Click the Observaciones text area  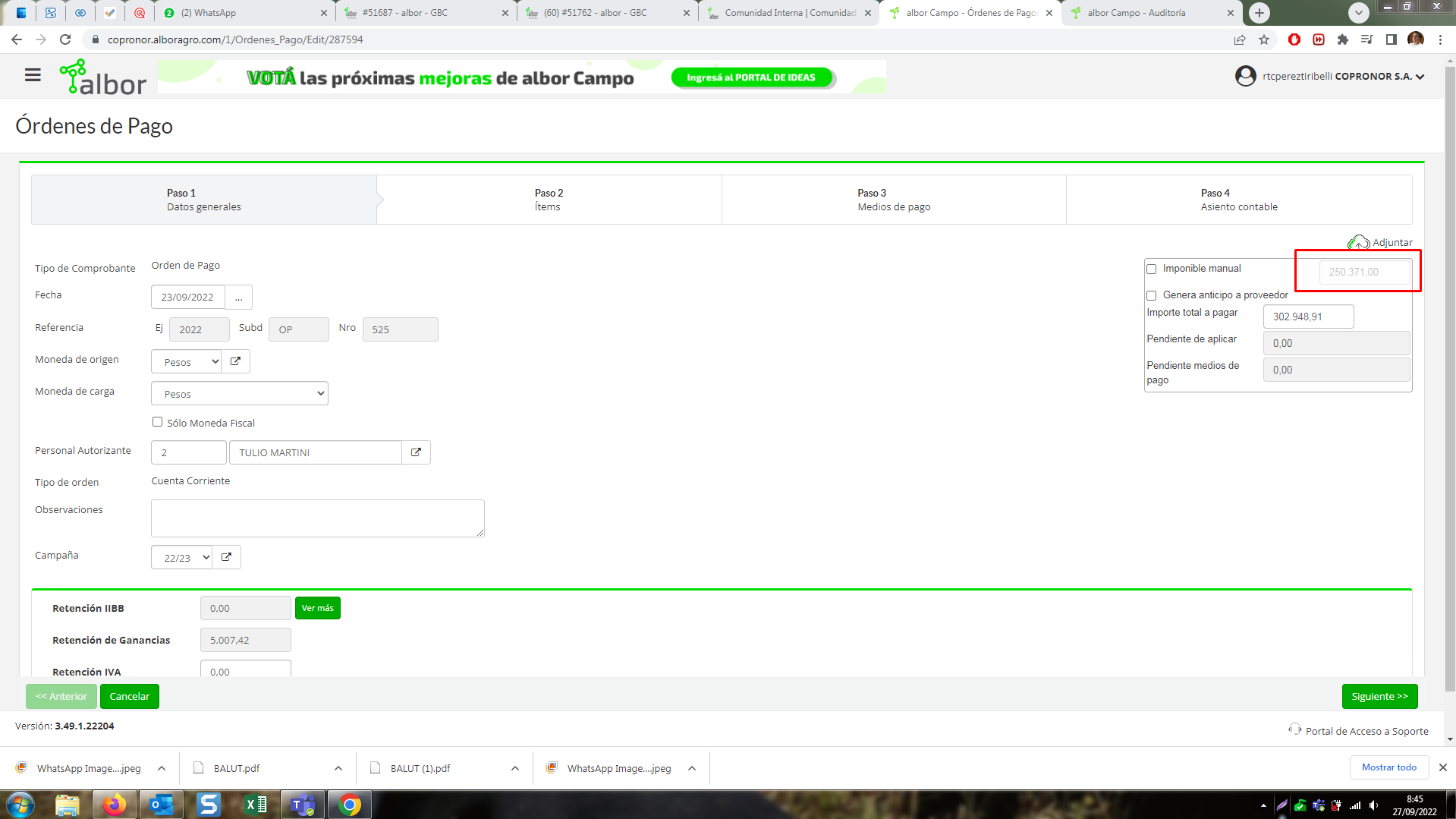(318, 518)
